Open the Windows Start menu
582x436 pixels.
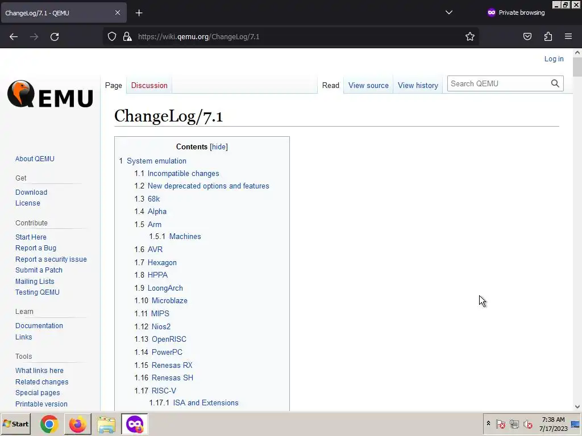click(x=15, y=424)
